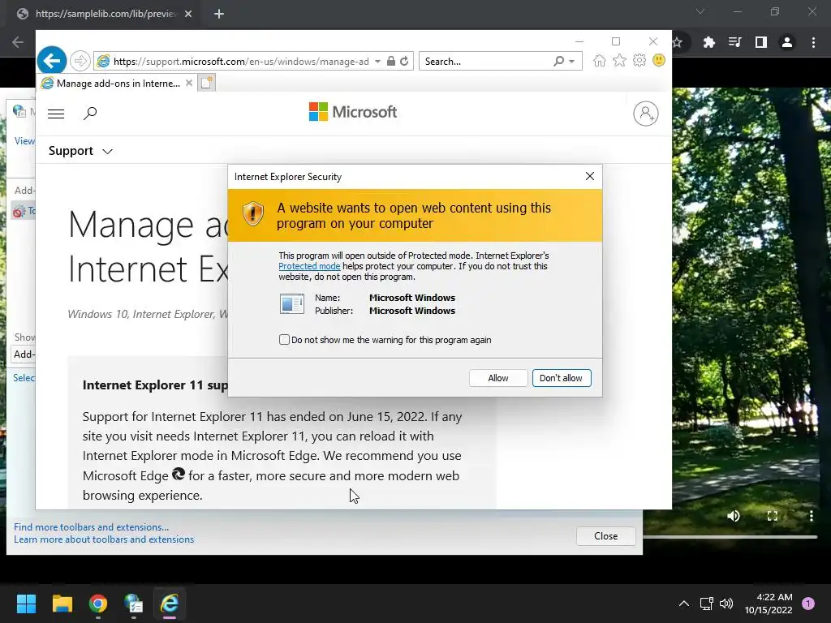
Task: Open Internet Explorer favorites star
Action: [619, 60]
